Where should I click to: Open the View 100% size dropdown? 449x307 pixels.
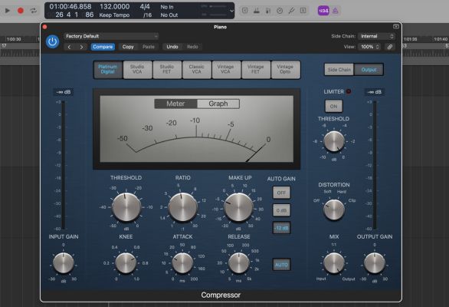369,47
